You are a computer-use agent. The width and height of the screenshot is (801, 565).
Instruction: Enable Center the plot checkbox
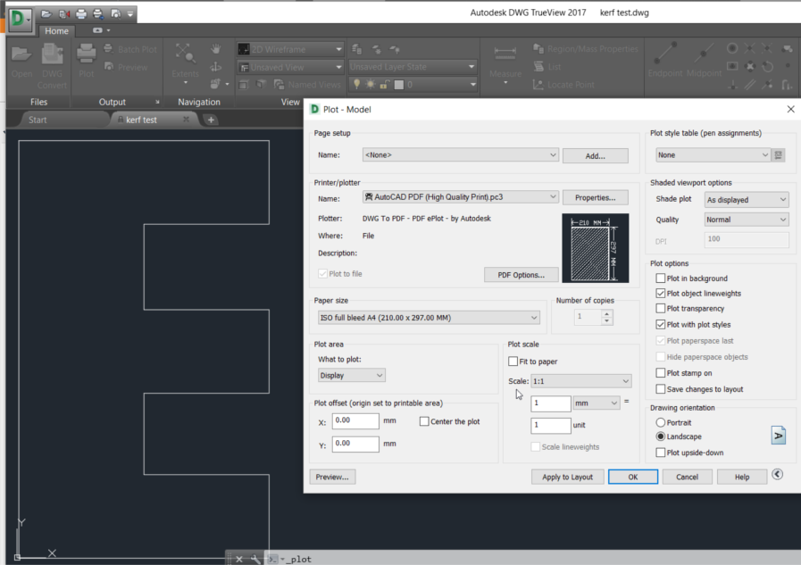424,421
